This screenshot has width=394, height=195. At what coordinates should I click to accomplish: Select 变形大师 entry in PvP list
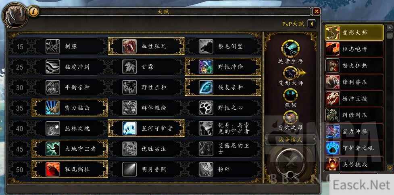click(x=354, y=33)
